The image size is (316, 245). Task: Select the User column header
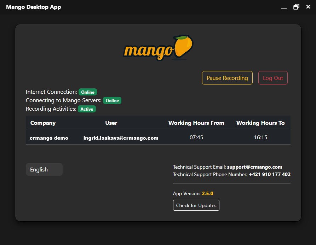(x=111, y=123)
